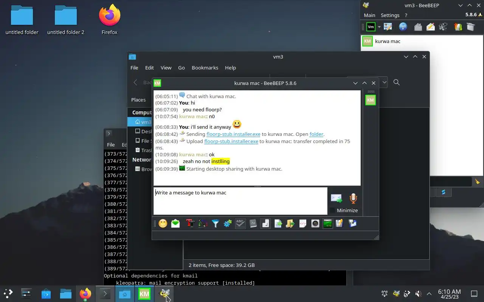Select kurwa mac in BeeBEEP user list
Screen dimensions: 484x302
click(422, 41)
